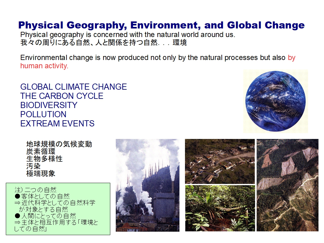324x243 pixels.
Task: Select the Earth globe image
Action: click(x=276, y=101)
